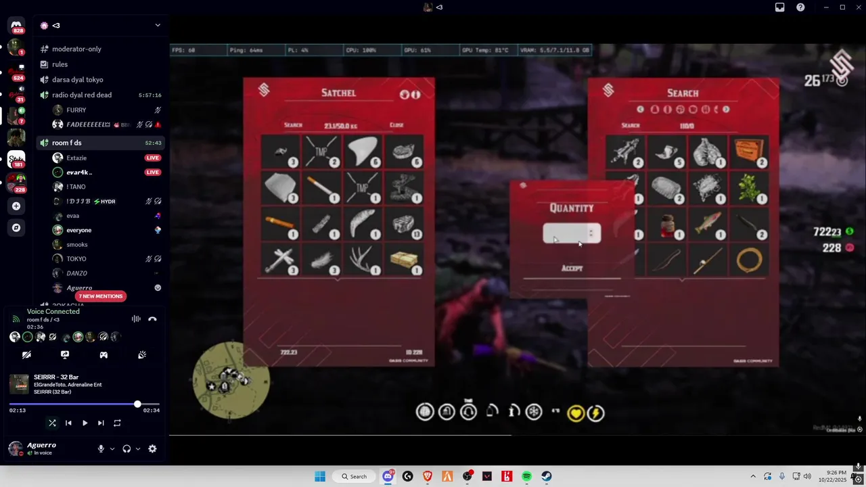Click Accept in the Quantity dialog
The width and height of the screenshot is (866, 487).
[x=572, y=269]
